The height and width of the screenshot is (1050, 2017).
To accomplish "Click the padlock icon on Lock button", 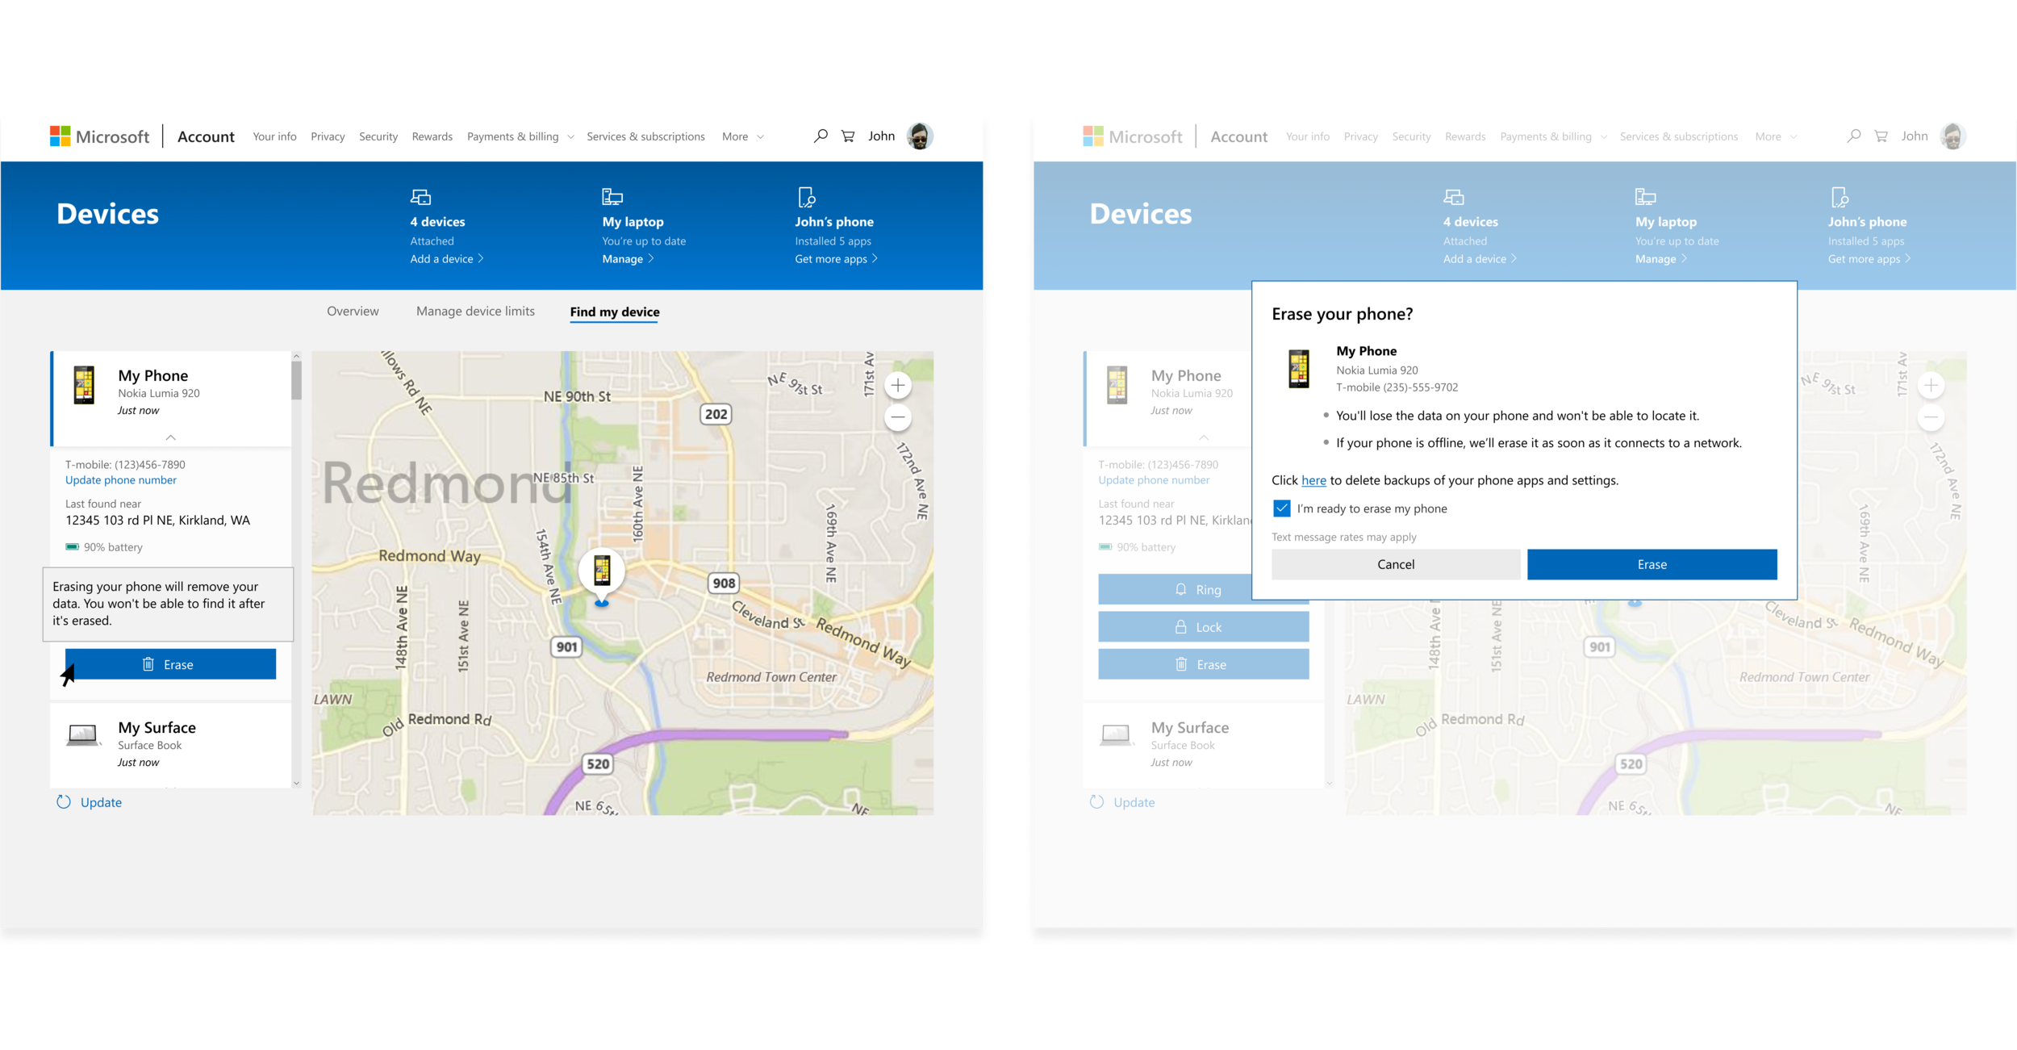I will point(1181,627).
